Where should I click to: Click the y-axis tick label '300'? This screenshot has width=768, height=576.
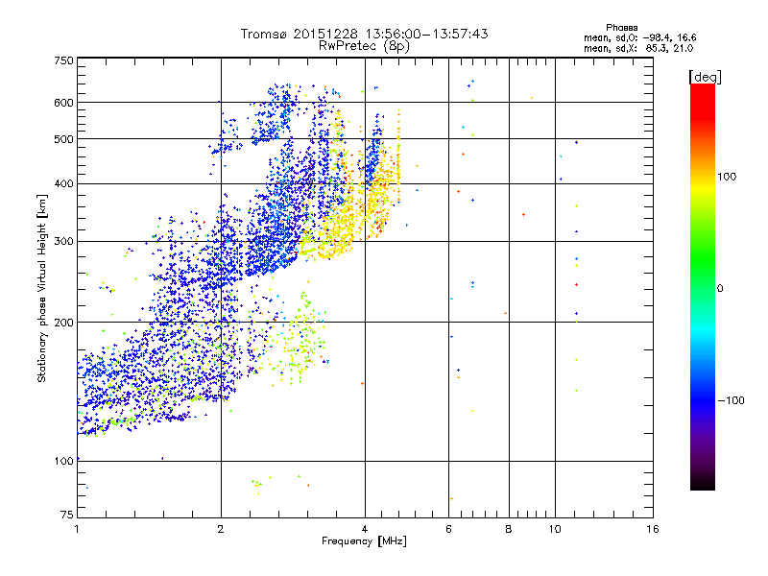click(x=63, y=242)
